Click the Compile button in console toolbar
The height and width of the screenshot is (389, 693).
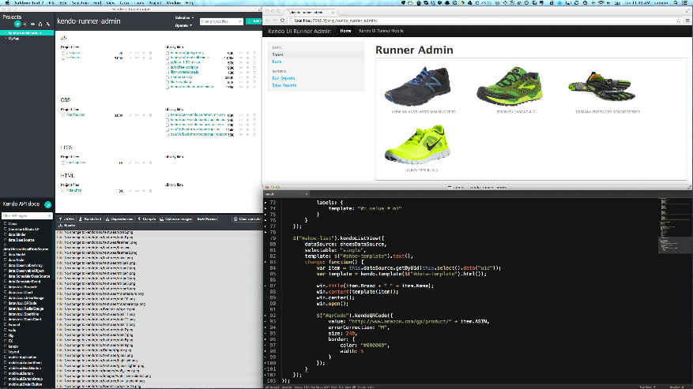pos(147,219)
